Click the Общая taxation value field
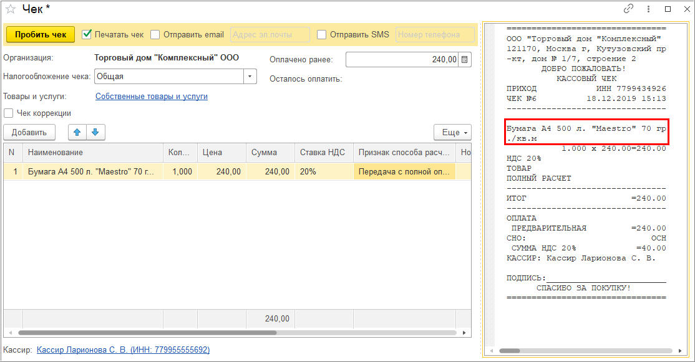 coord(169,76)
